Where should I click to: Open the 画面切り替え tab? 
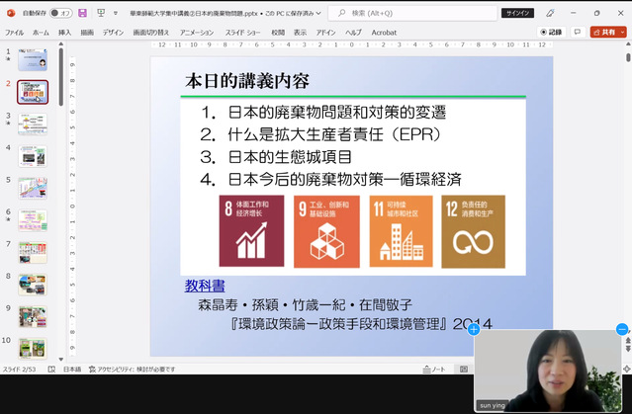pyautogui.click(x=151, y=33)
